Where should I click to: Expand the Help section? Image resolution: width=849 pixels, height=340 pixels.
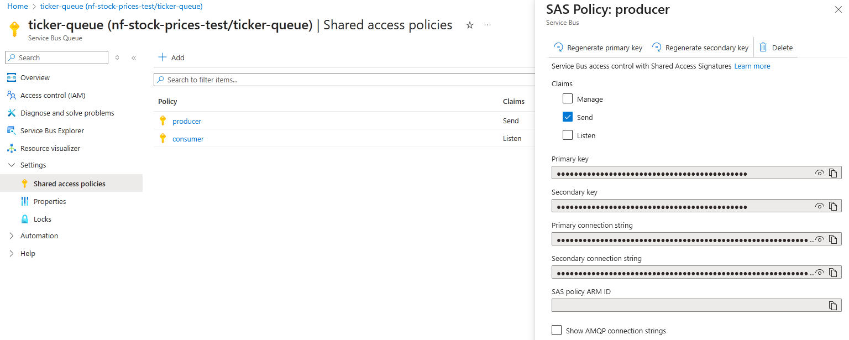tap(12, 253)
